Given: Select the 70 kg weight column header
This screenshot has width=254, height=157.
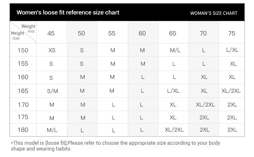Looking at the screenshot, I should point(203,33).
